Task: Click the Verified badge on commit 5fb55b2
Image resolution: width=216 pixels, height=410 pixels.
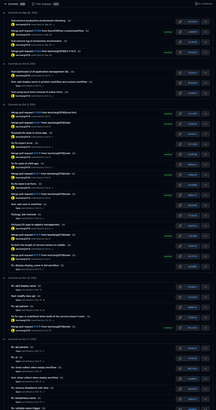Action: (168, 52)
